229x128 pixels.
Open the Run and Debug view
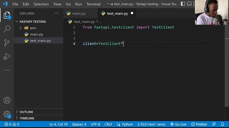click(7, 56)
